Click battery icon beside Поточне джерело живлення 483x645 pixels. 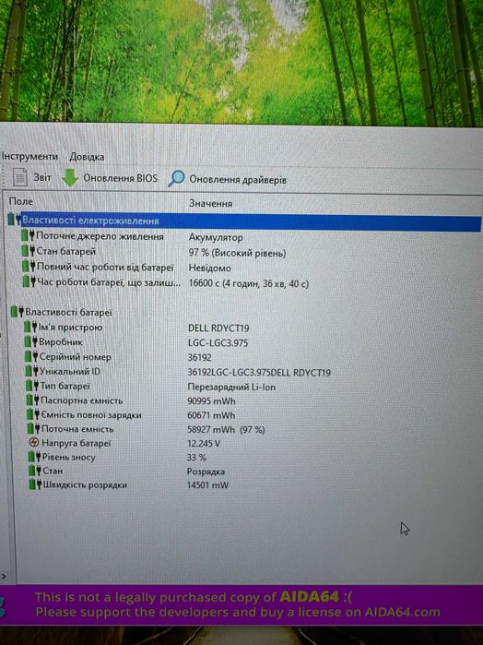coord(29,236)
